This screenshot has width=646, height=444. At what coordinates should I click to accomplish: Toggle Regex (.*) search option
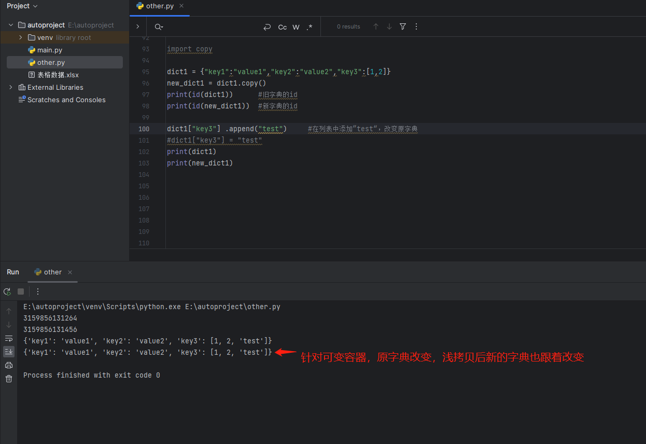(310, 27)
